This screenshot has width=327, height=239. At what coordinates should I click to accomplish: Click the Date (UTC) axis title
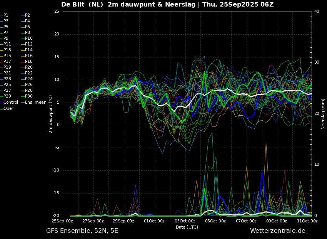(187, 227)
